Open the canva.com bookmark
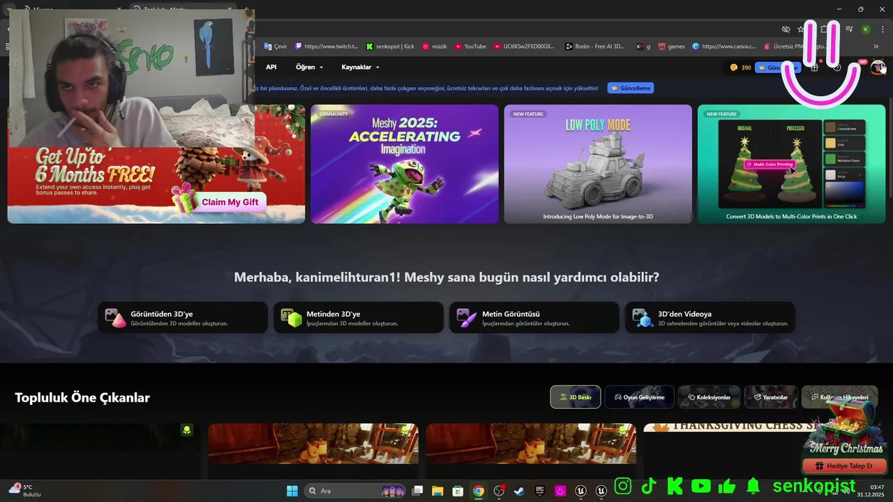 point(724,47)
